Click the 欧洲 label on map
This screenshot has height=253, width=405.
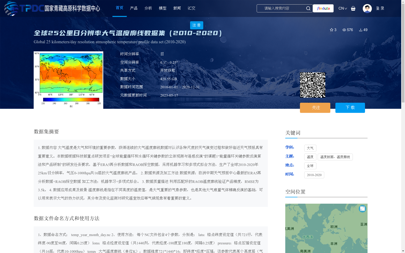point(334,227)
